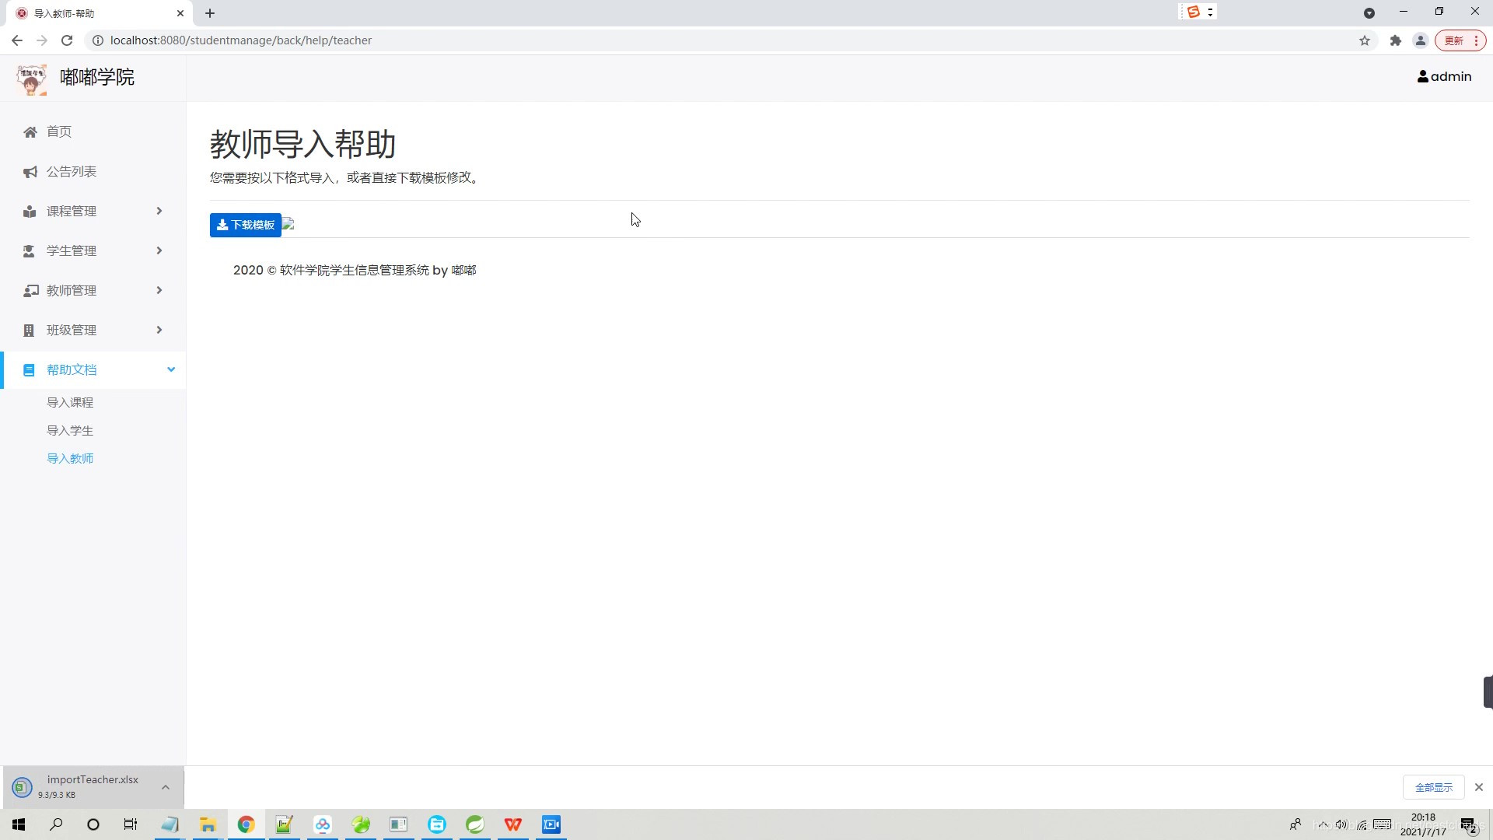Collapse the 帮助文档 menu chevron
Image resolution: width=1493 pixels, height=840 pixels.
pos(171,370)
